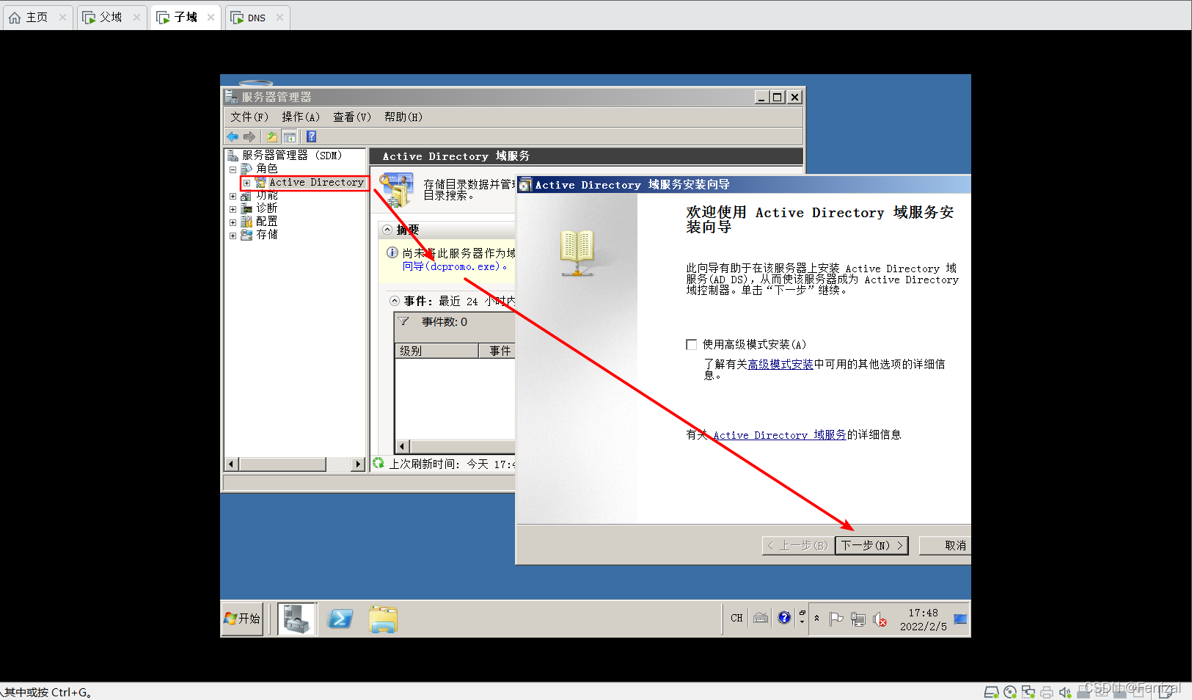Viewport: 1192px width, 700px height.
Task: Click the VMware CD/DVD status icon
Action: tap(1010, 692)
